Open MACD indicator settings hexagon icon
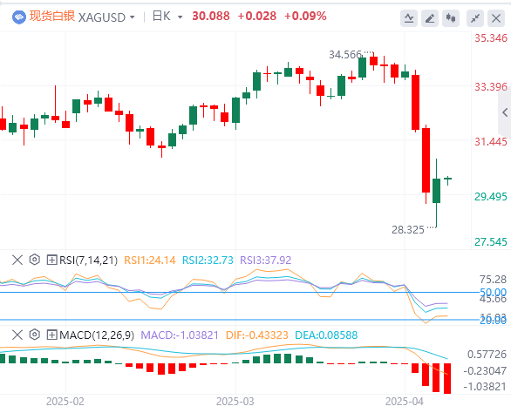 pyautogui.click(x=35, y=335)
